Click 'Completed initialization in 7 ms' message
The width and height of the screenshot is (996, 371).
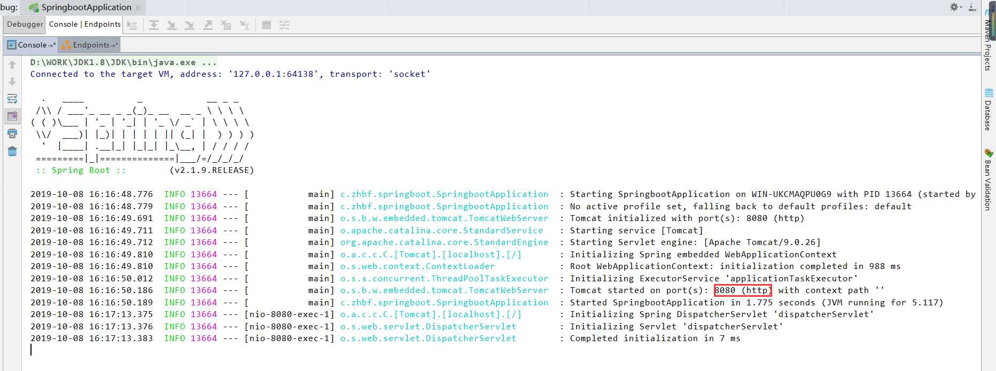click(x=655, y=338)
